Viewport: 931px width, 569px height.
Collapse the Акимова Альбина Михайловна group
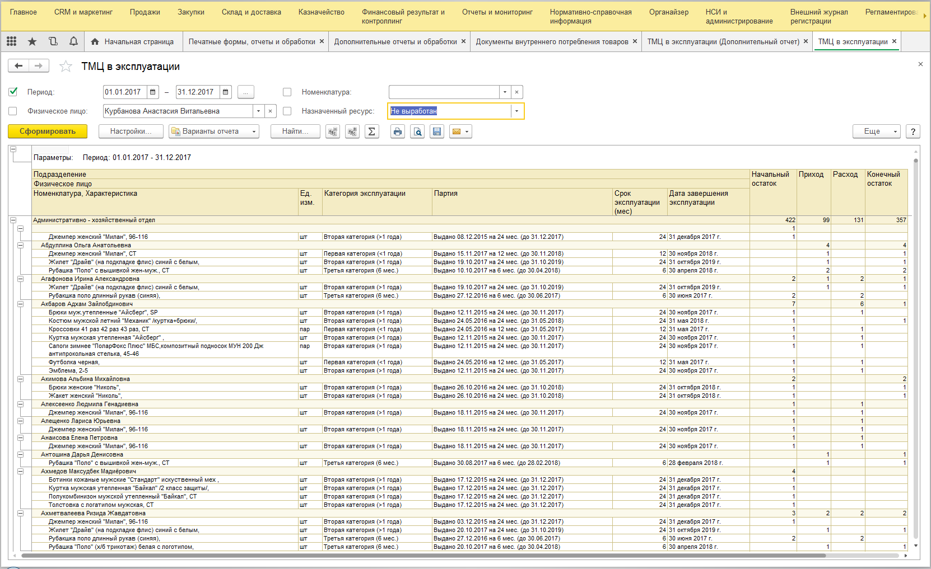coord(21,379)
